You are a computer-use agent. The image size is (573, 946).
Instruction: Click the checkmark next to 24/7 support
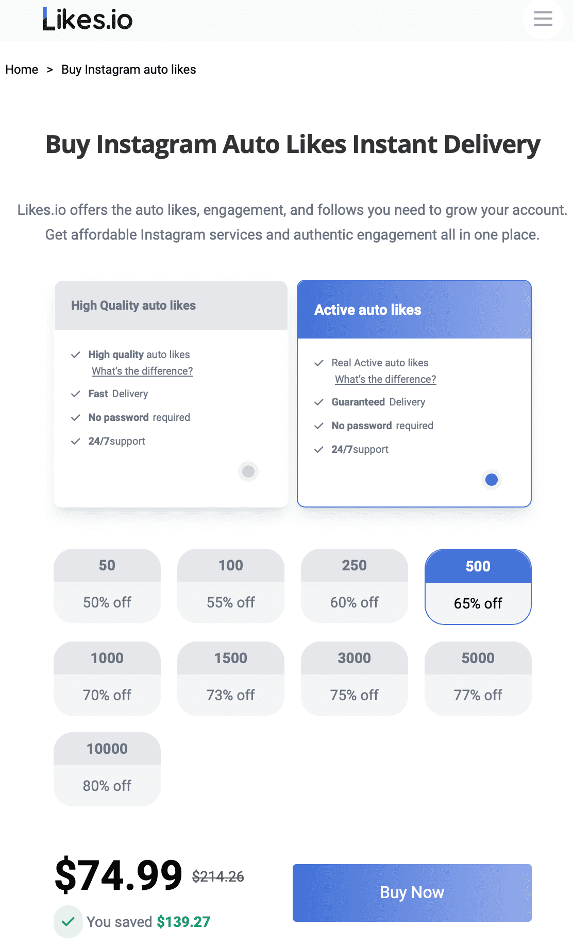(76, 441)
